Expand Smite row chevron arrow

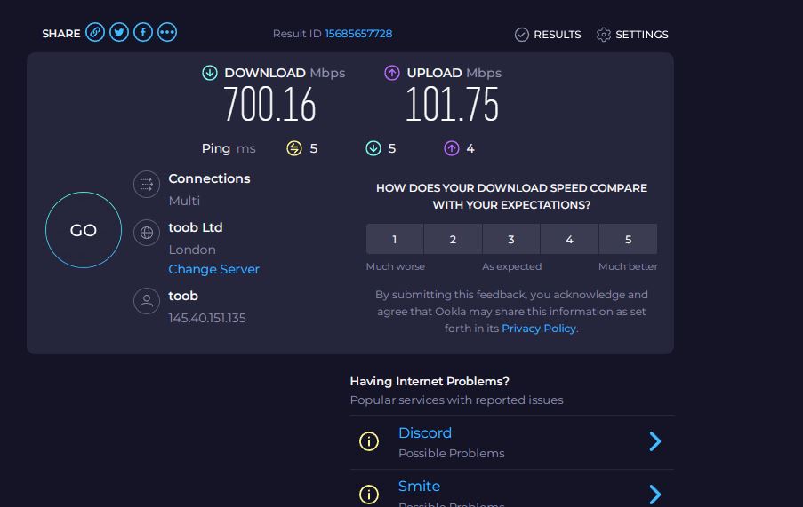(655, 495)
